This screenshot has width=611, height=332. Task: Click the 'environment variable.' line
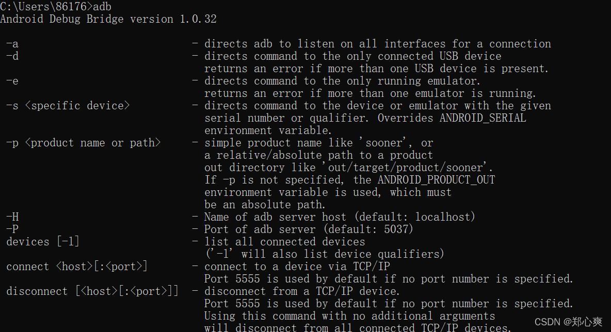(268, 131)
